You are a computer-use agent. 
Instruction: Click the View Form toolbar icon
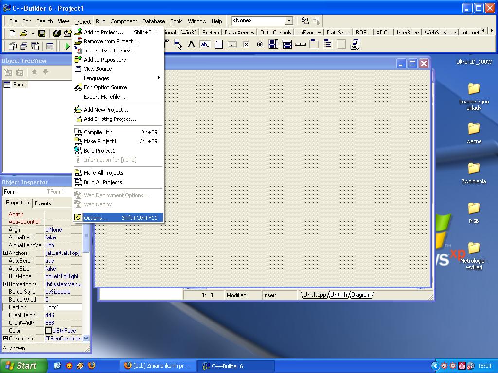coord(24,46)
